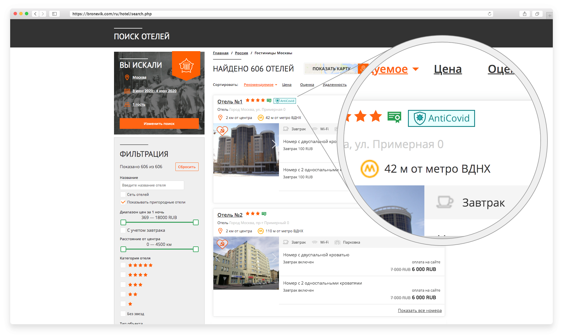
Task: Sort results by Оценка
Action: pos(307,85)
